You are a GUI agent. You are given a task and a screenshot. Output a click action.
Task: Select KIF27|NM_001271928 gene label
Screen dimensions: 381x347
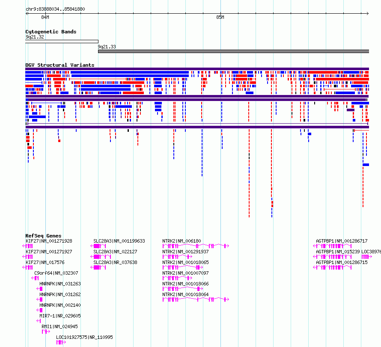pyautogui.click(x=49, y=241)
